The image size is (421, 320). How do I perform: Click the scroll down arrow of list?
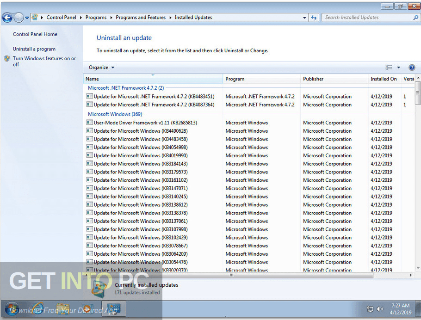(418, 268)
